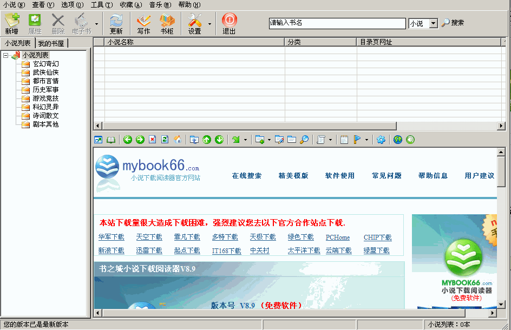Click the blue gear settings icon
Viewport: 511px width, 330px height.
tap(381, 140)
